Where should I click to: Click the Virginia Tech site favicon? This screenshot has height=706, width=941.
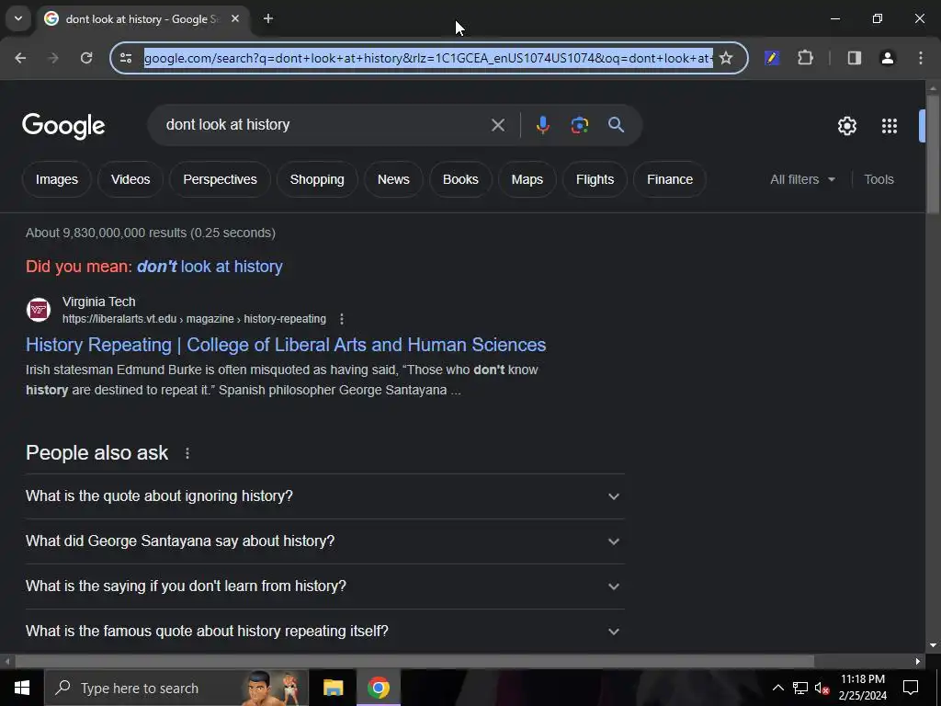pyautogui.click(x=39, y=310)
